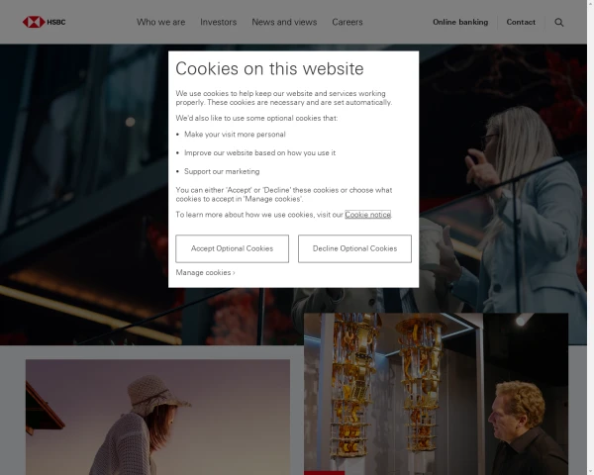This screenshot has width=594, height=475.
Task: Open search with the magnifying glass icon
Action: point(559,22)
